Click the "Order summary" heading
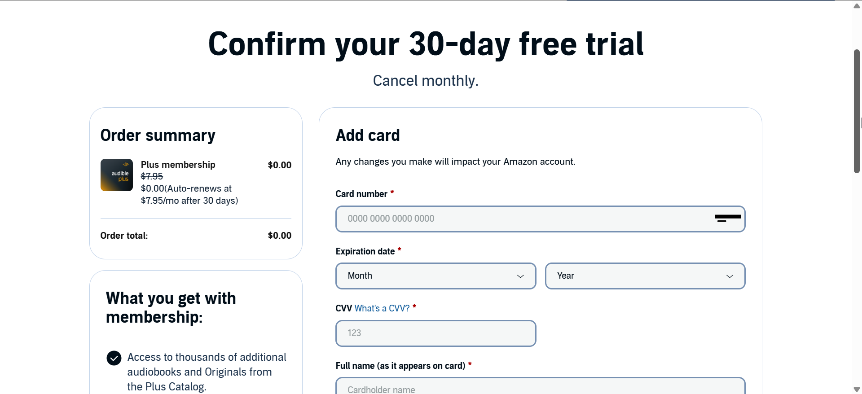Screen dimensions: 862x394 click(158, 135)
